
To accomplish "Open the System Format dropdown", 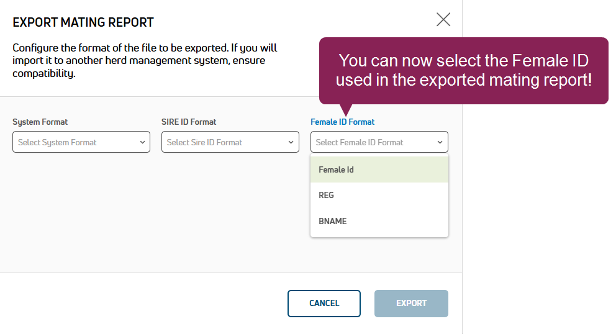I will [75, 142].
